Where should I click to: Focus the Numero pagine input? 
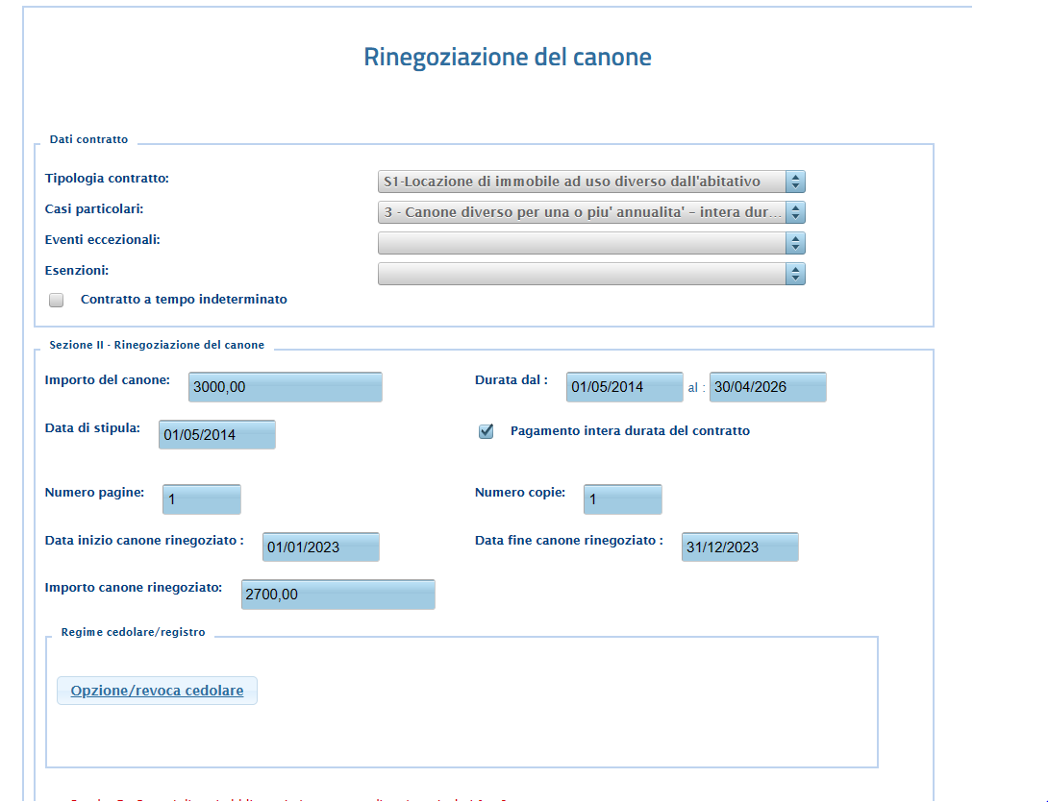coord(202,499)
